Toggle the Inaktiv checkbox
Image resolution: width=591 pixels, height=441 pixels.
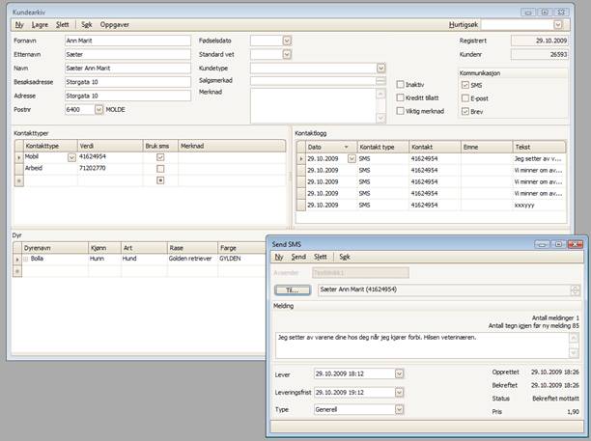(401, 85)
